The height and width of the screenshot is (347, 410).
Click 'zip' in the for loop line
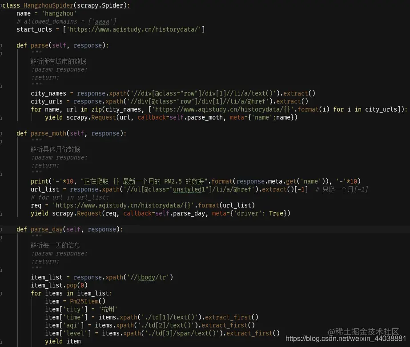click(96, 109)
